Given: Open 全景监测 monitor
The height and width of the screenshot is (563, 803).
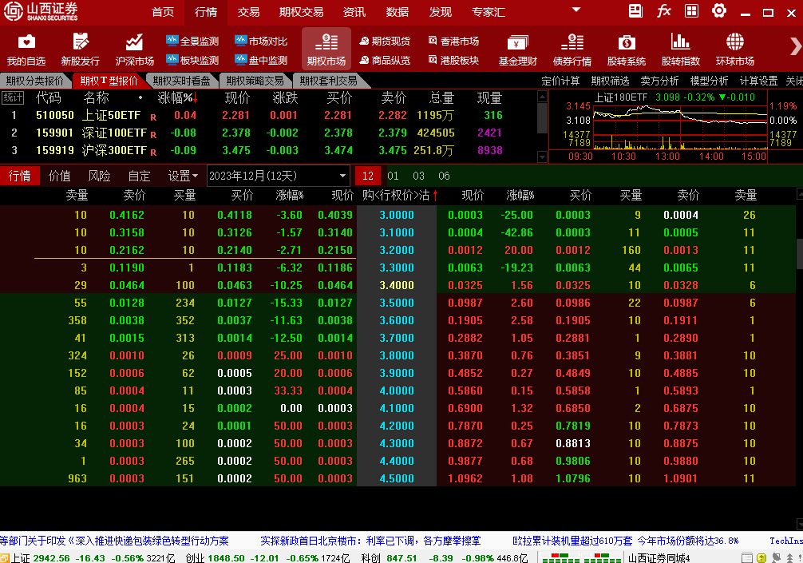Looking at the screenshot, I should pyautogui.click(x=192, y=41).
